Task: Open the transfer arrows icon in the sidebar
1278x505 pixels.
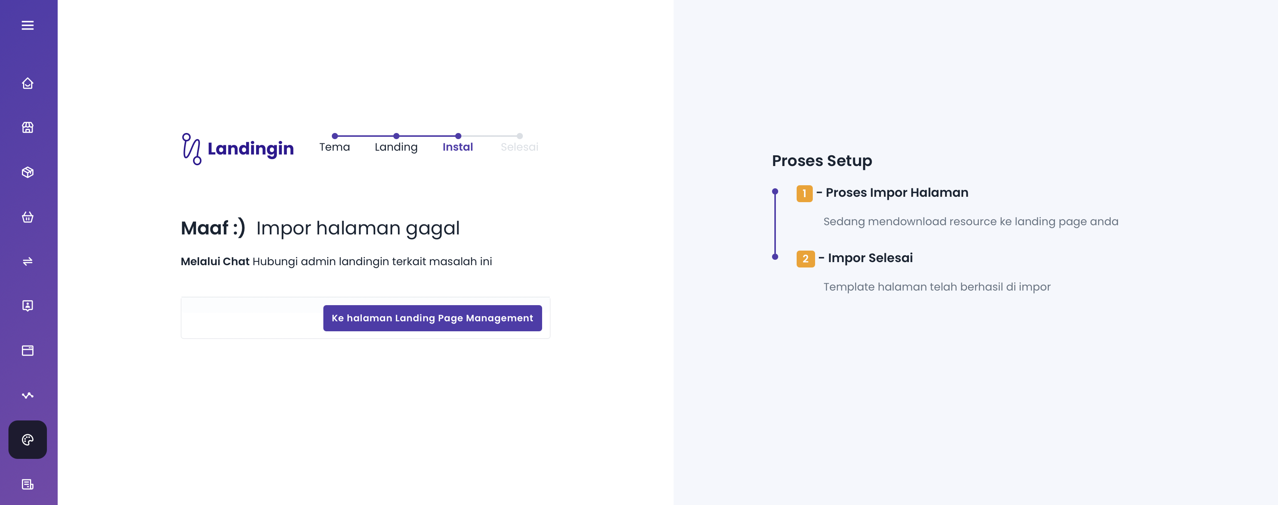Action: (x=28, y=261)
